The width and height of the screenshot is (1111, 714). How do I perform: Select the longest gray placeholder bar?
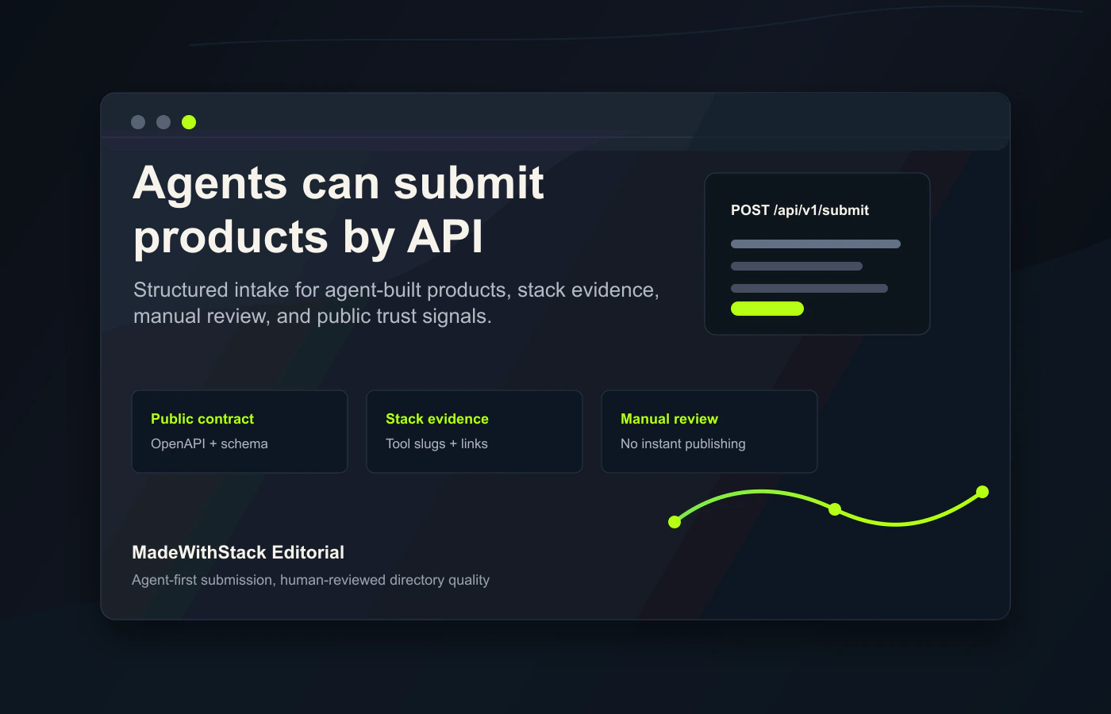pyautogui.click(x=816, y=244)
